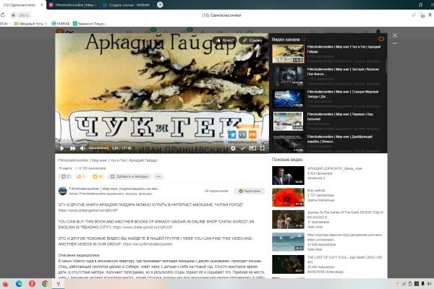The width and height of the screenshot is (434, 289).
Task: Open the video quality settings gear
Action: click(234, 149)
